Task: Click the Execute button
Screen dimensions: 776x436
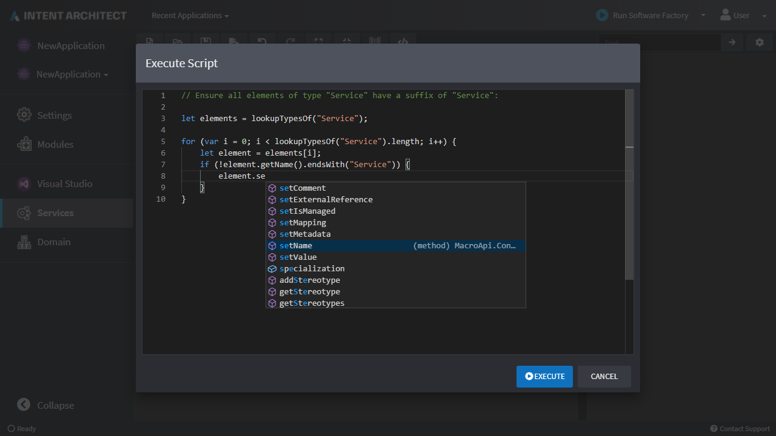Action: (544, 377)
